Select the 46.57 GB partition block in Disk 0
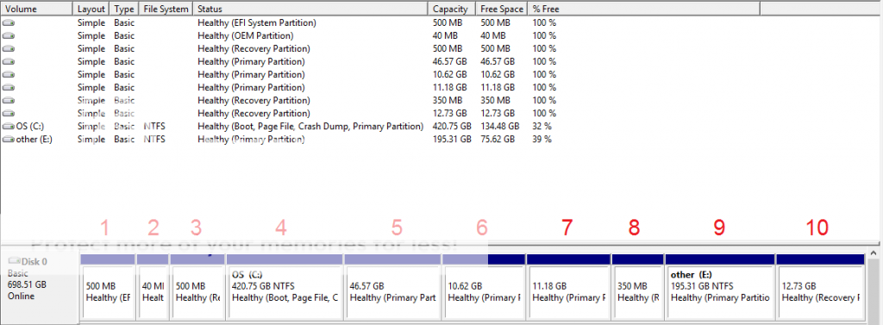The image size is (883, 325). [x=392, y=287]
